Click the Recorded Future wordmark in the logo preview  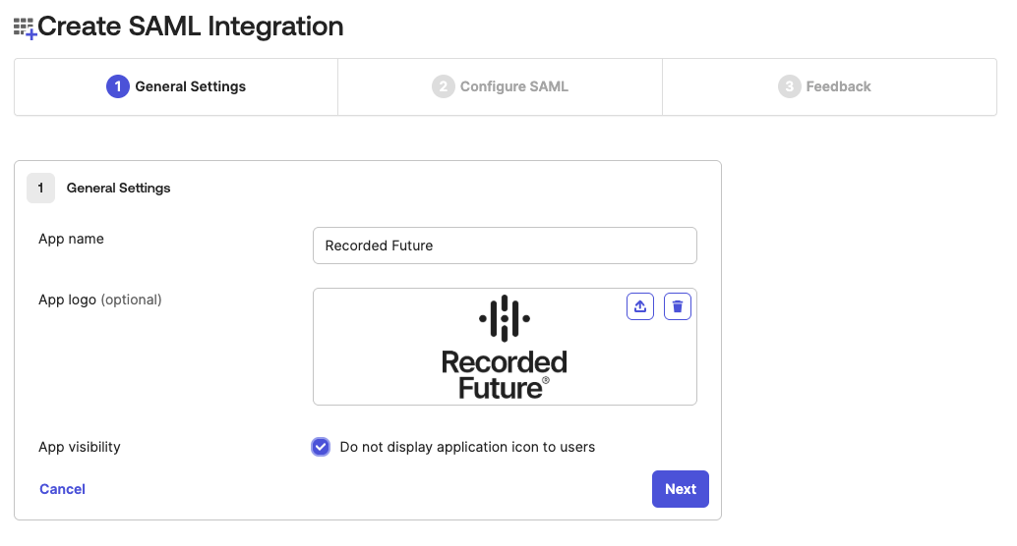point(505,374)
